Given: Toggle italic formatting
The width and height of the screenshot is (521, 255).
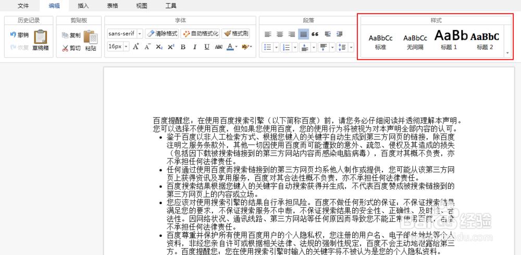Looking at the screenshot, I should coord(195,47).
